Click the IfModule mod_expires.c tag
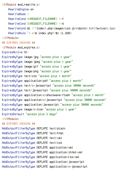This screenshot has width=118, height=171. point(21,47)
